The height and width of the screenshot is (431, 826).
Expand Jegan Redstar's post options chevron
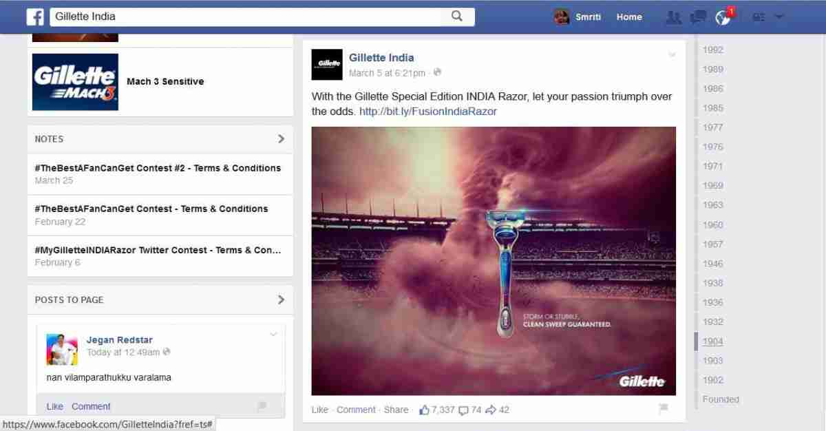click(273, 334)
